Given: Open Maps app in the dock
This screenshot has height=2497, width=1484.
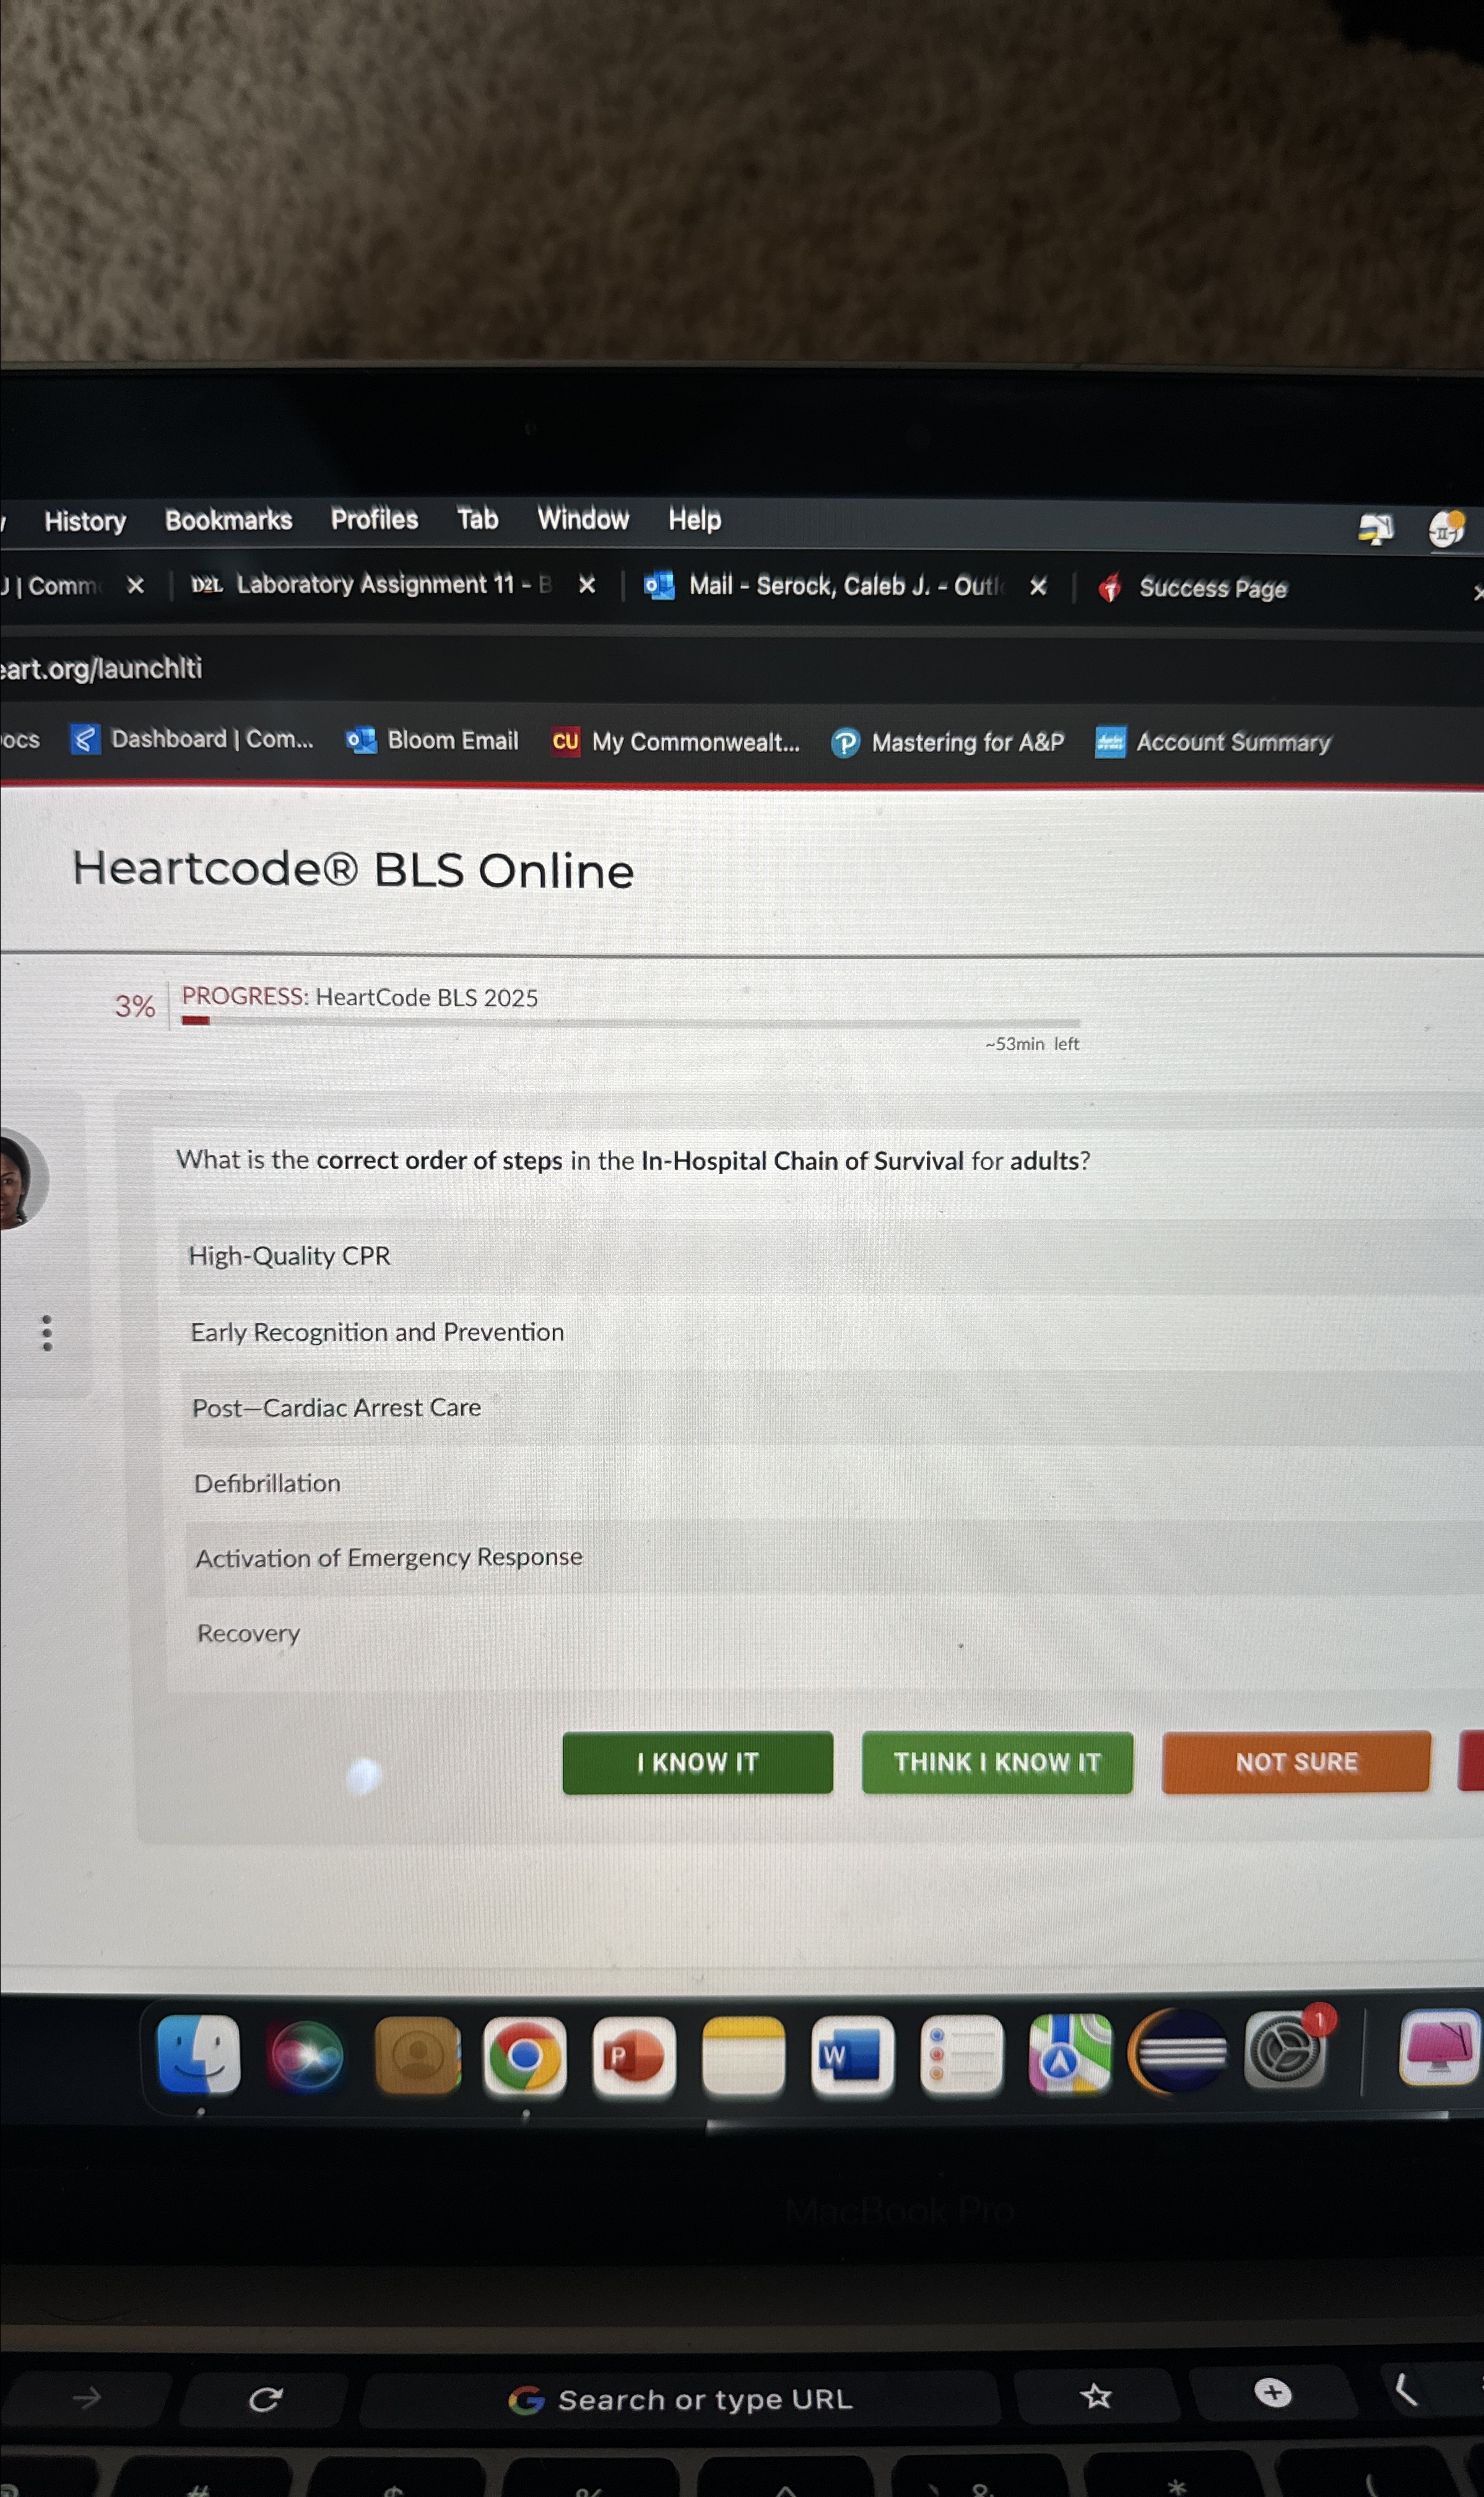Looking at the screenshot, I should (x=1070, y=2054).
